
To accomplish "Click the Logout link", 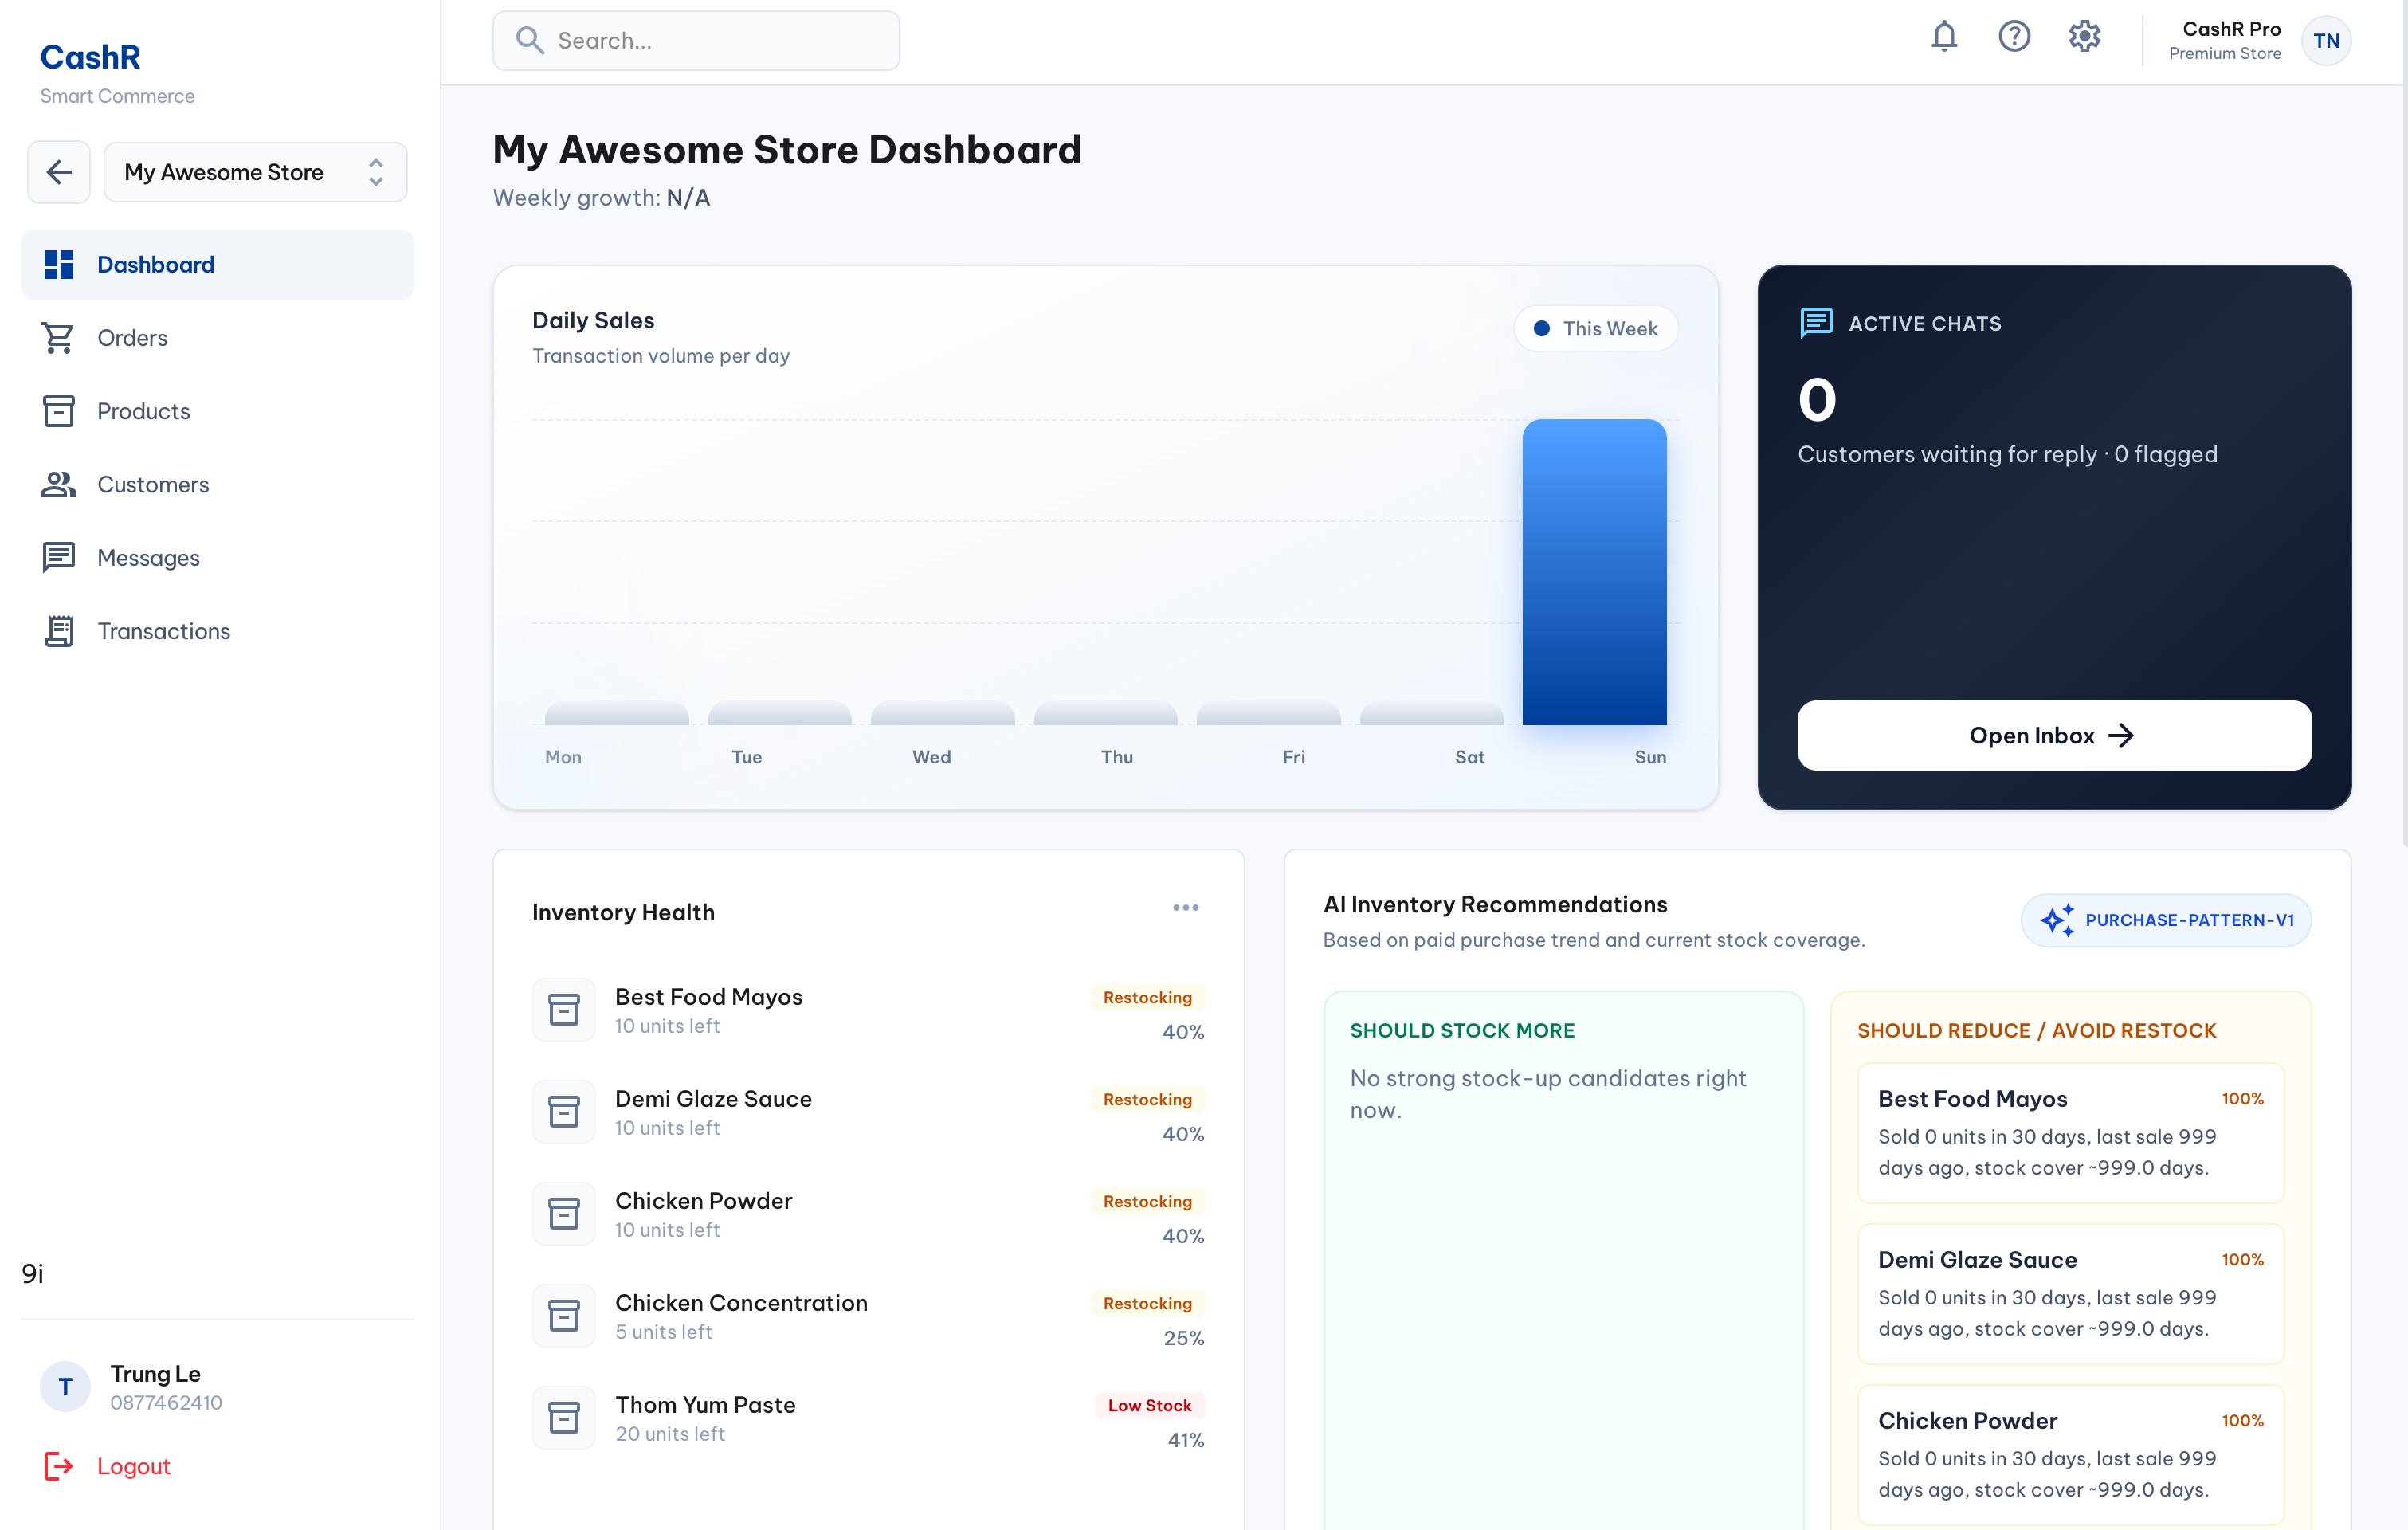I will [x=133, y=1466].
